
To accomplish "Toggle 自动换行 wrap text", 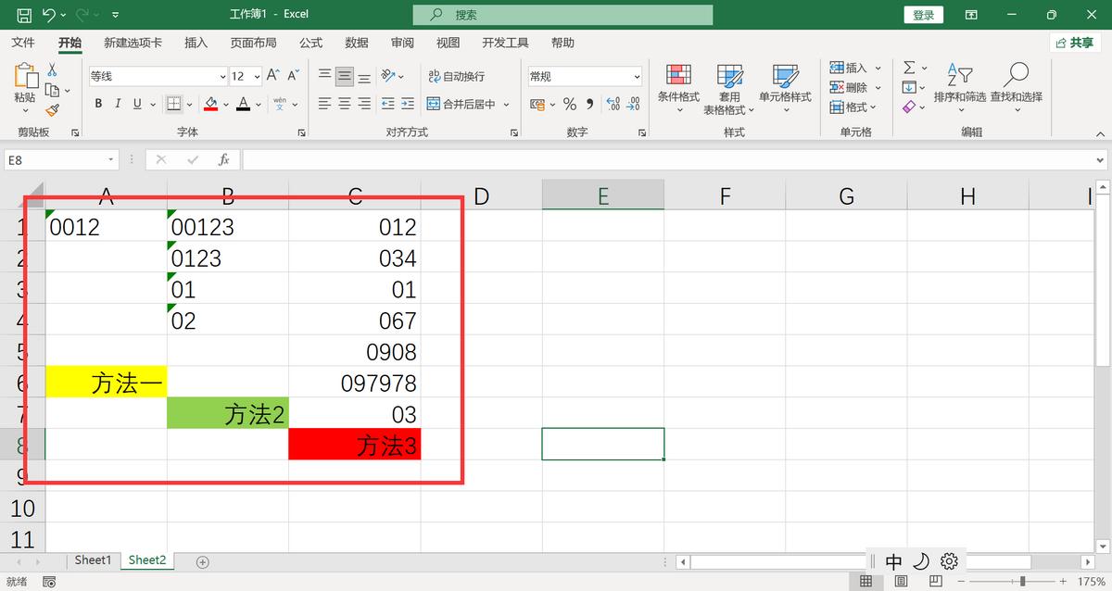I will tap(456, 76).
